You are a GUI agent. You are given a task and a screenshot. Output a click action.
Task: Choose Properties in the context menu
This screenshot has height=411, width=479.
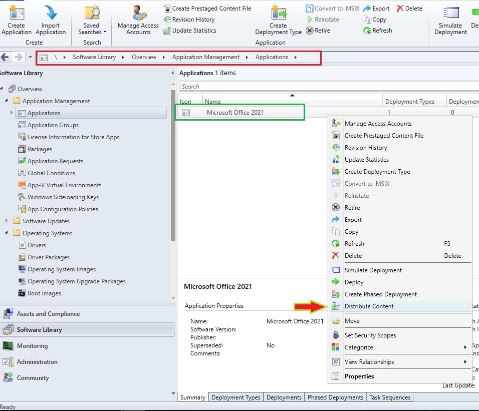(x=400, y=376)
